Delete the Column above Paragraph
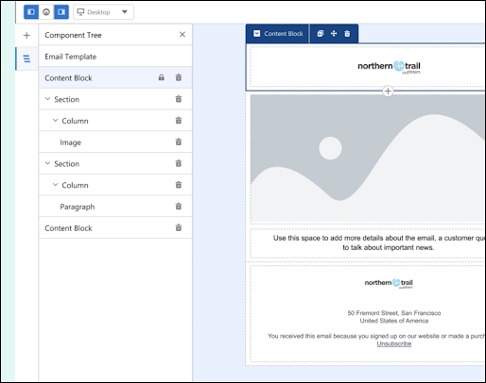Screen dimensions: 486x383 tap(179, 185)
